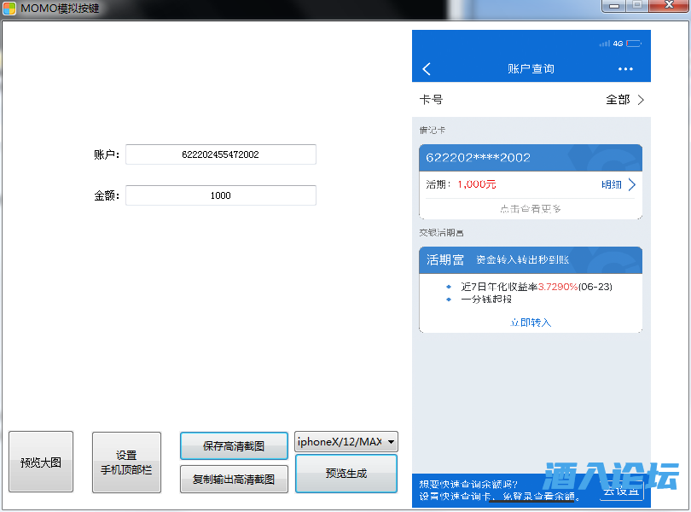Click the 预览大图 button

point(41,463)
